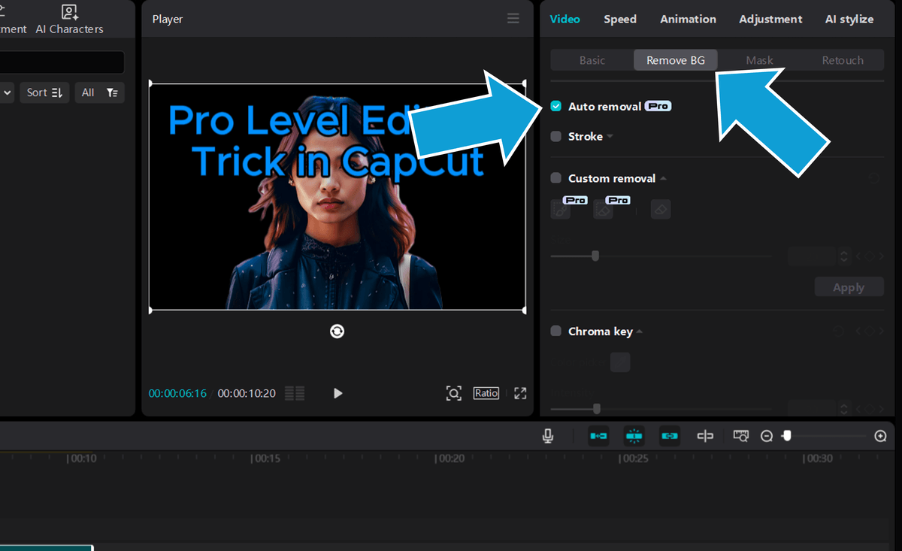902x551 pixels.
Task: Click the 00:25 mark on the timeline ruler
Action: (634, 459)
